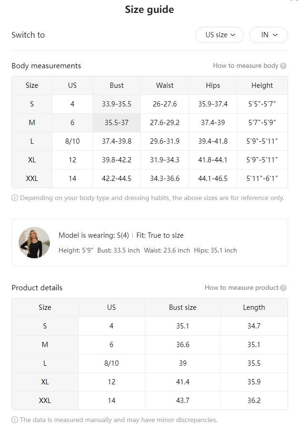The height and width of the screenshot is (434, 299).
Task: Select the L row 8/10 cell in Product details
Action: click(x=111, y=363)
